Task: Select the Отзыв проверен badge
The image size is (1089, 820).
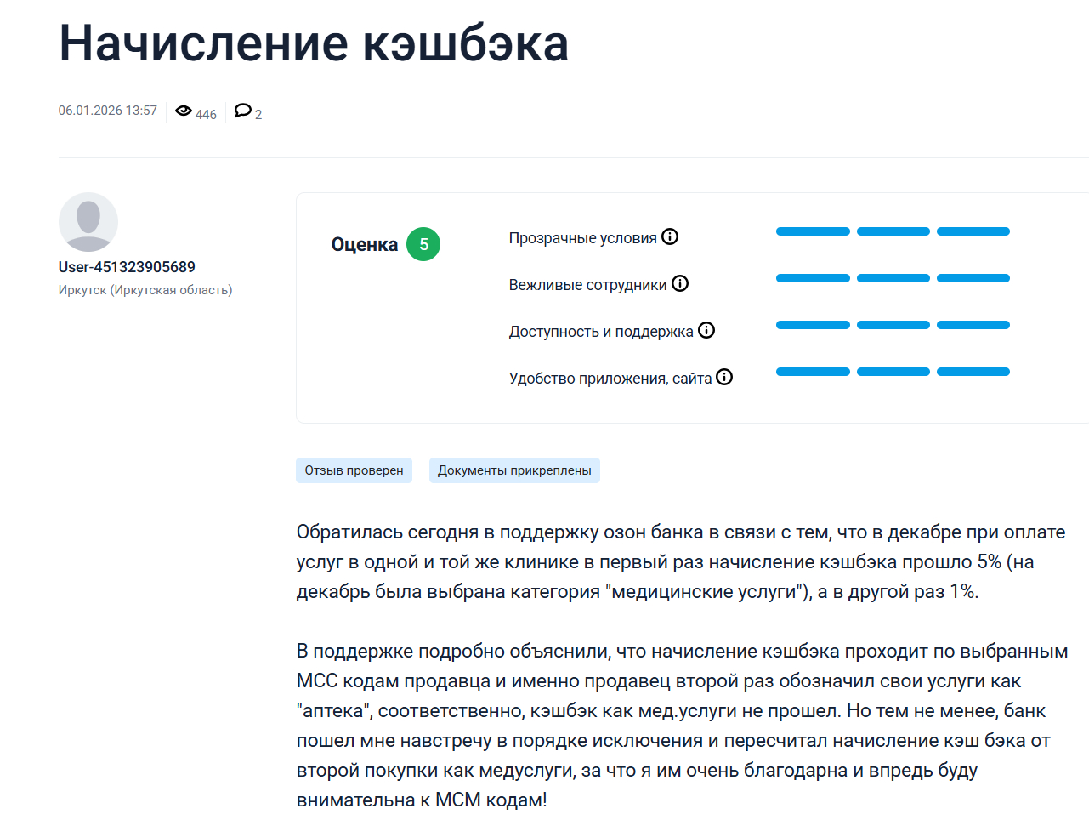Action: (x=354, y=470)
